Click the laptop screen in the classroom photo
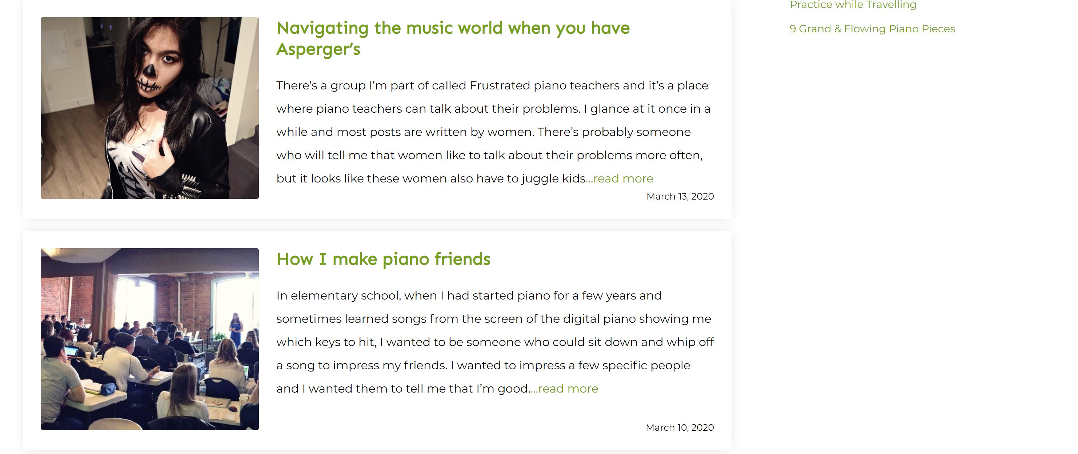Screen dimensions: 1078x454 (x=71, y=351)
